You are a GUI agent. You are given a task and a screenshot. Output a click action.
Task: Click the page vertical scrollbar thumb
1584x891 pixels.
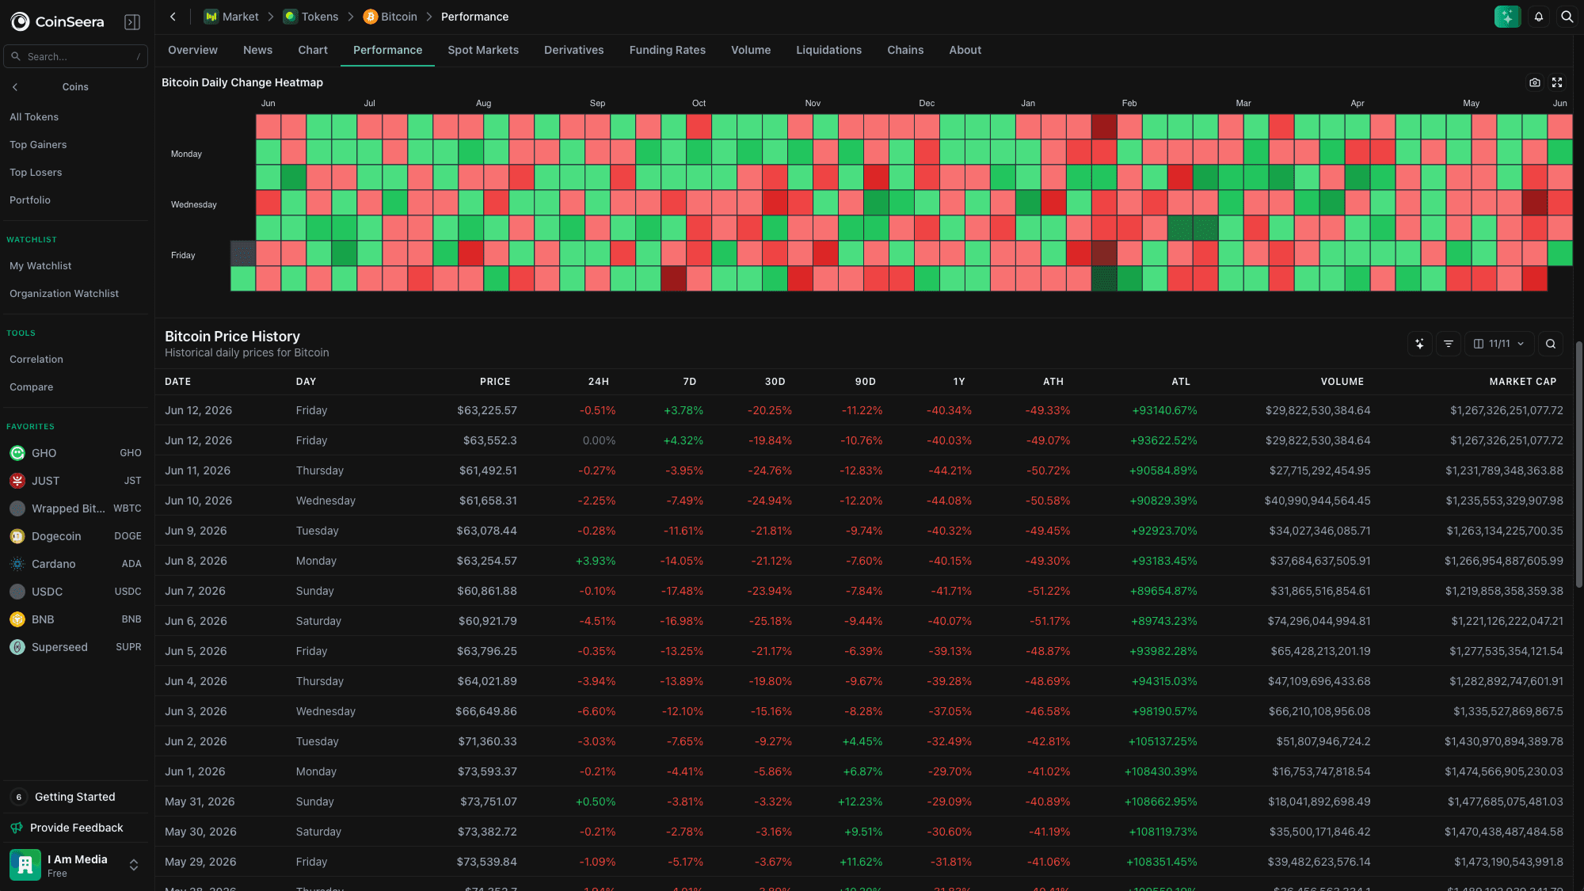(x=1579, y=464)
